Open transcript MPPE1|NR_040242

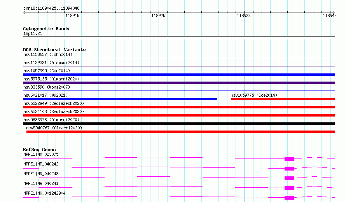click(x=41, y=164)
